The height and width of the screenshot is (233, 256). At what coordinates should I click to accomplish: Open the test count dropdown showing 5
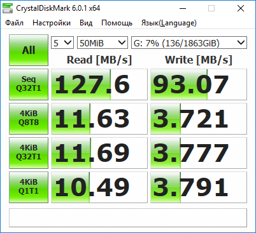pos(62,43)
